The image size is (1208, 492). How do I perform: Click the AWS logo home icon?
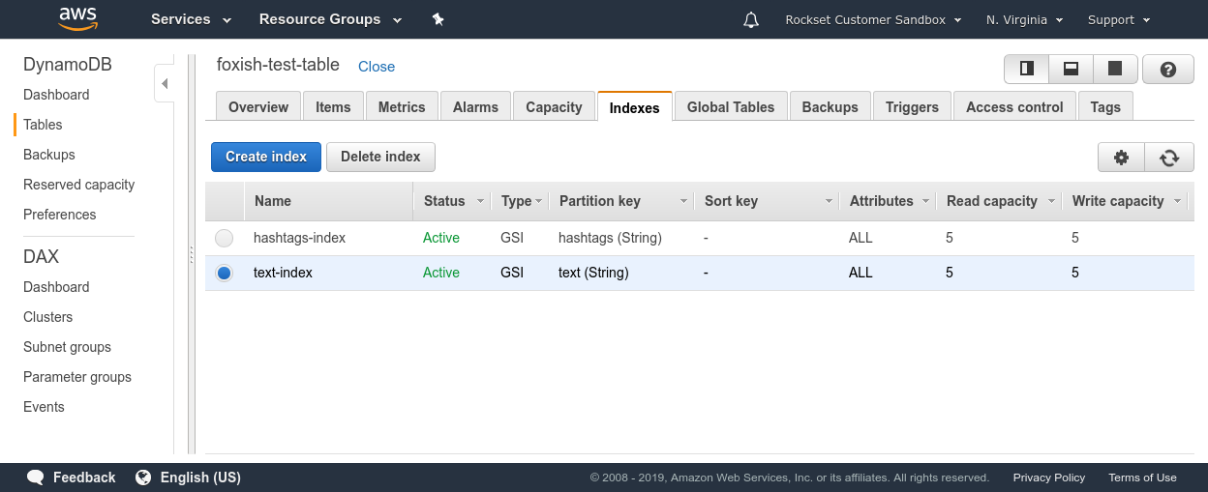tap(77, 18)
